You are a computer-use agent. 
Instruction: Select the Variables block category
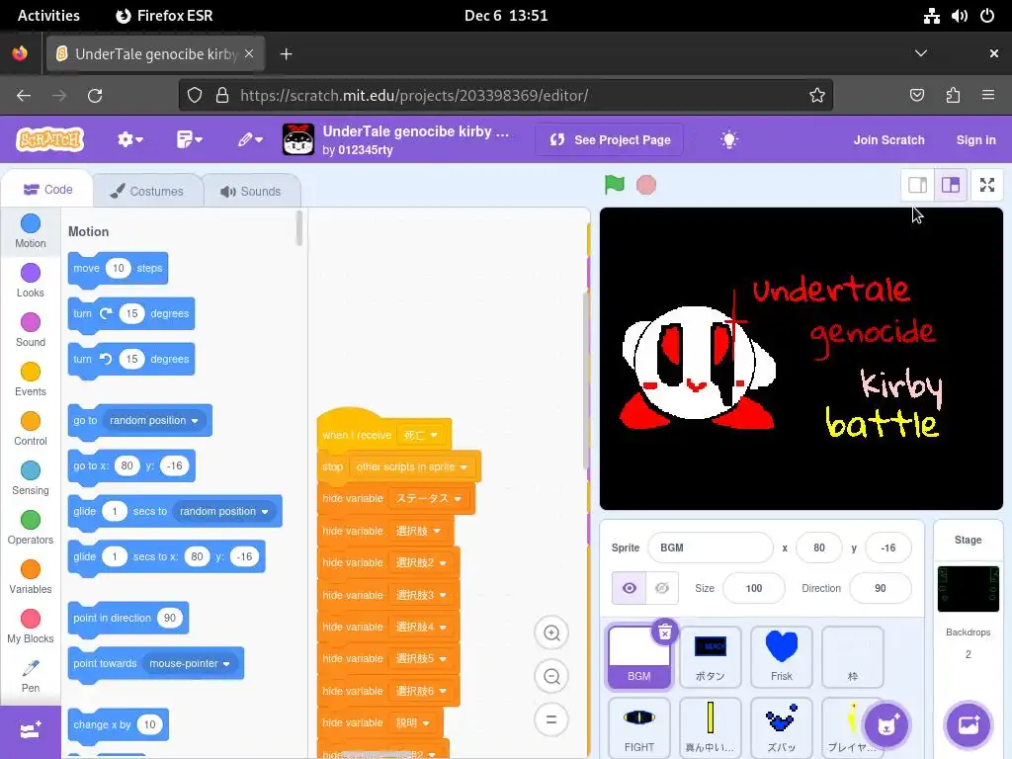(31, 577)
